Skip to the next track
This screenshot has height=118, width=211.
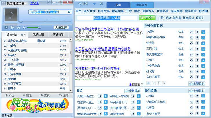click(19, 28)
